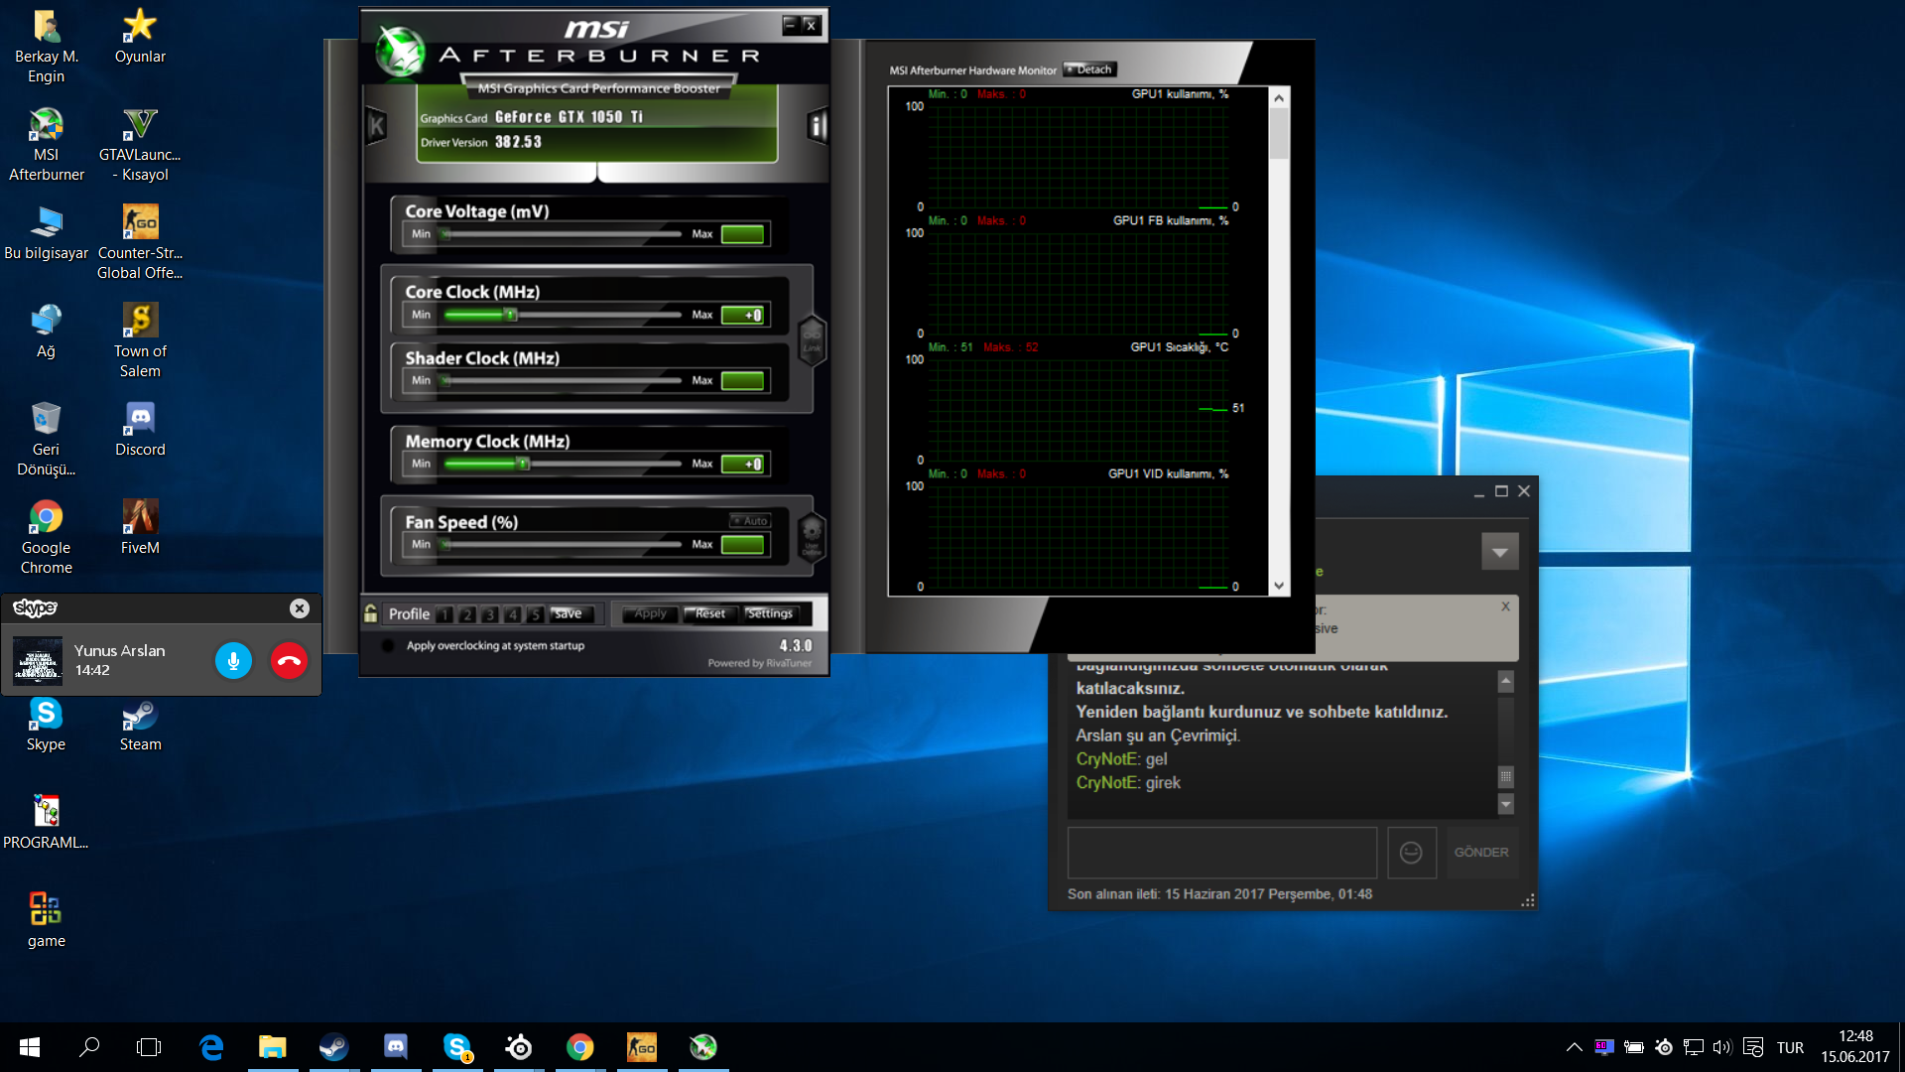Open the volume control in system tray
The width and height of the screenshot is (1905, 1072).
point(1721,1047)
